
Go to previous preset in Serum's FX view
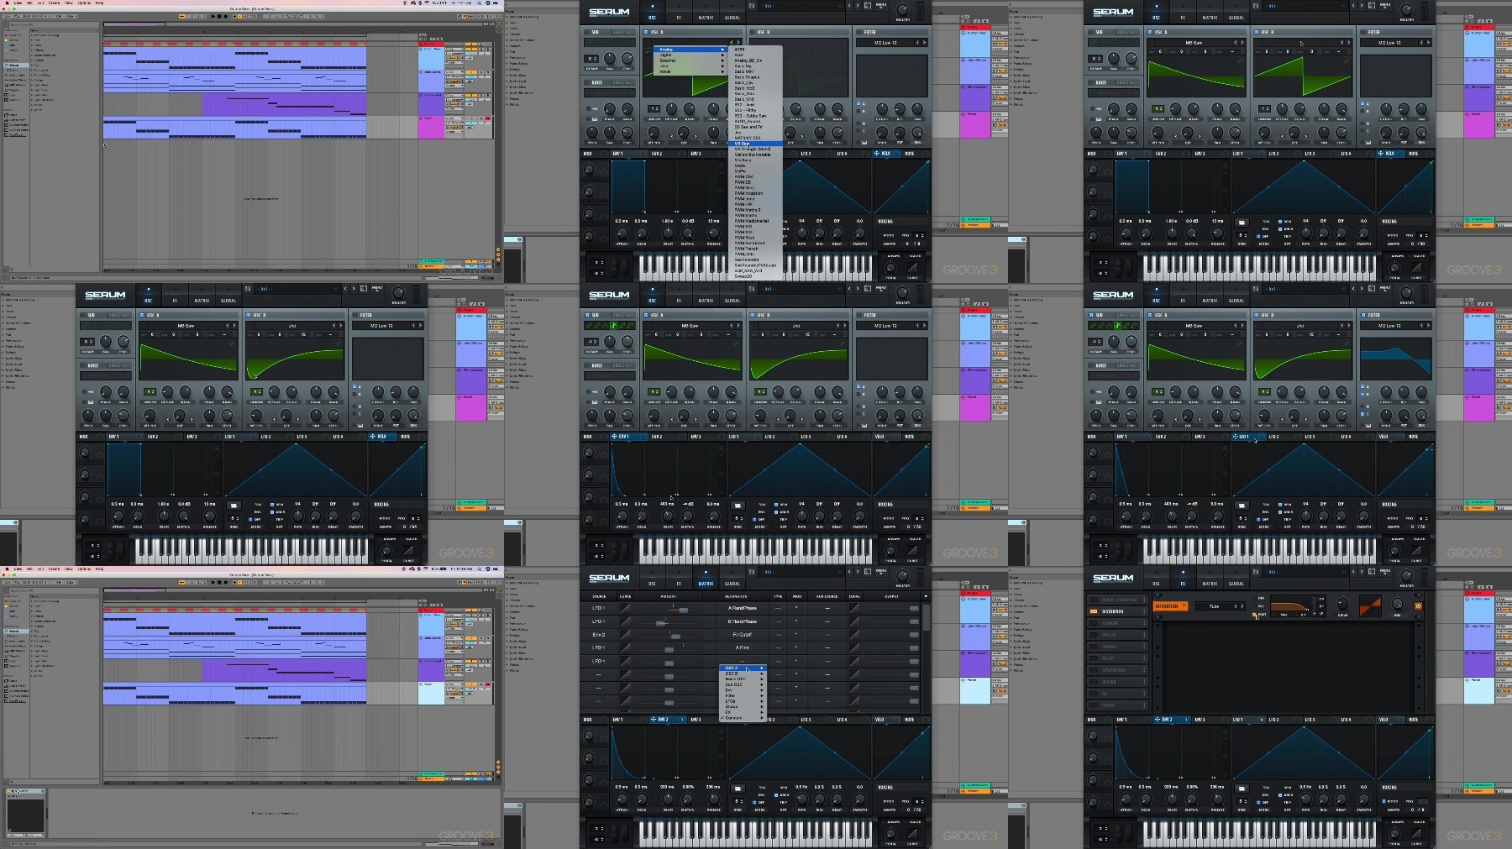coord(1352,572)
